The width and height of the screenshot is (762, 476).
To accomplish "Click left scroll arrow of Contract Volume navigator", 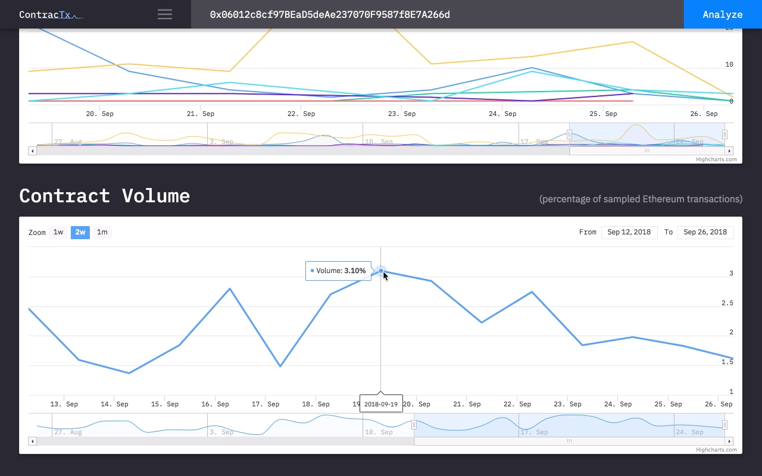I will pos(33,441).
